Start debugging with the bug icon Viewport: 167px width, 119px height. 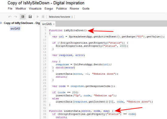click(x=43, y=17)
